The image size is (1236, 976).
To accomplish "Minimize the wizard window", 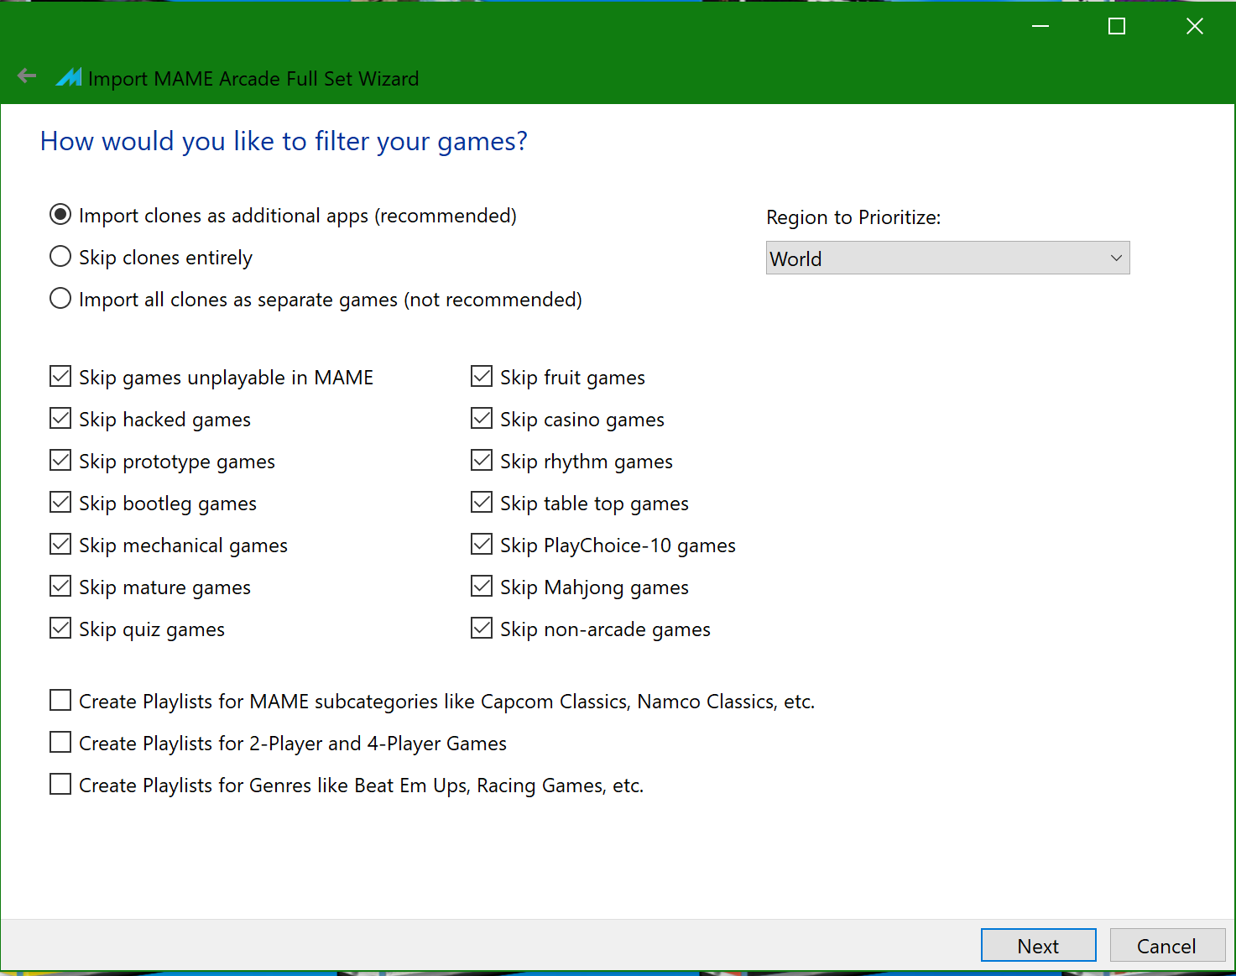I will [x=1040, y=27].
